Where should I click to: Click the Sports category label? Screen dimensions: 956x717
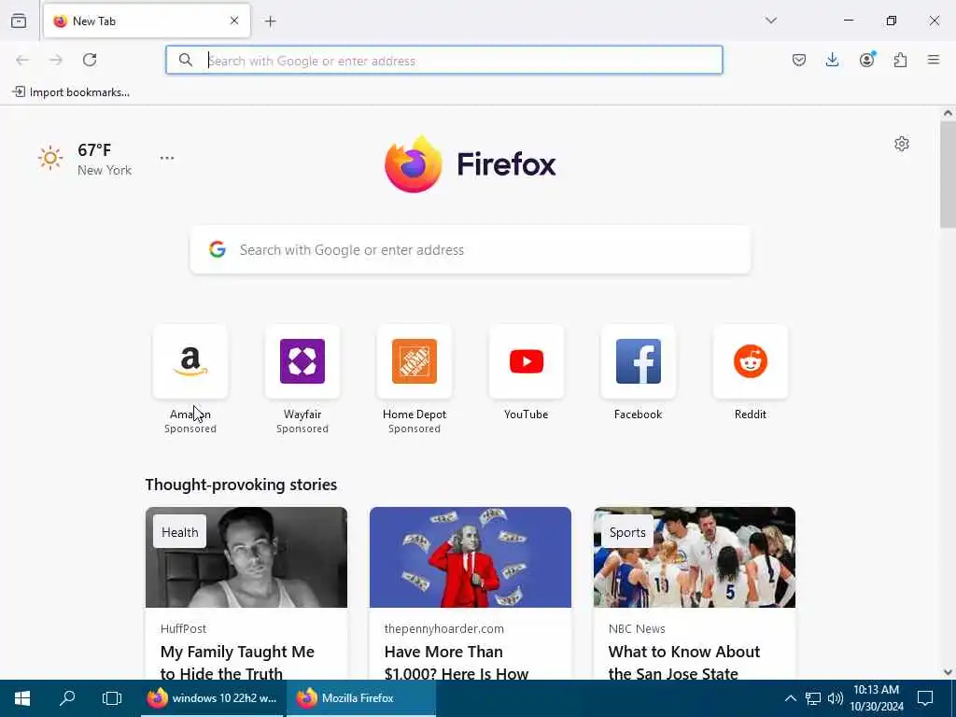tap(627, 532)
